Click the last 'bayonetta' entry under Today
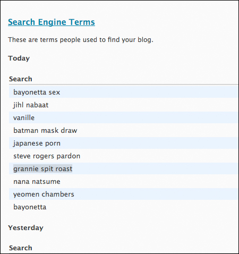239x254 pixels. [30, 207]
